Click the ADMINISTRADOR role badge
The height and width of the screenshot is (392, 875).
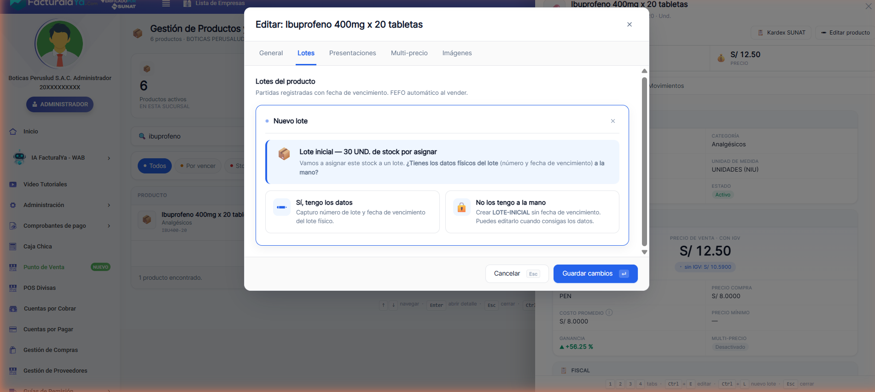[60, 104]
